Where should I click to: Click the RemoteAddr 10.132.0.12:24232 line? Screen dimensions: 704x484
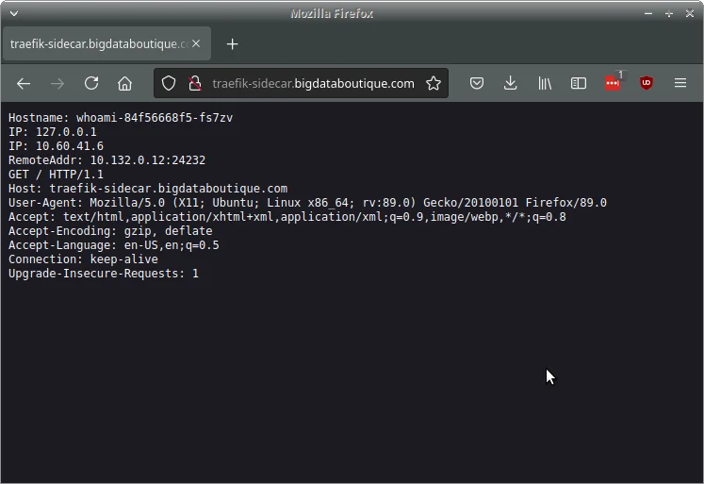click(106, 160)
